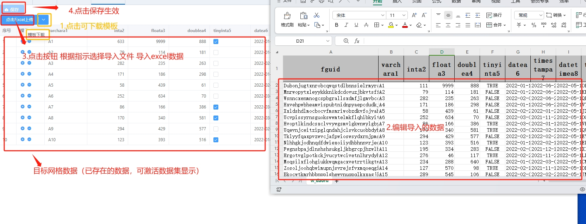Uncheck the tinyinta5 checkbox for row A1
Image resolution: width=586 pixels, height=224 pixels.
pyautogui.click(x=216, y=42)
